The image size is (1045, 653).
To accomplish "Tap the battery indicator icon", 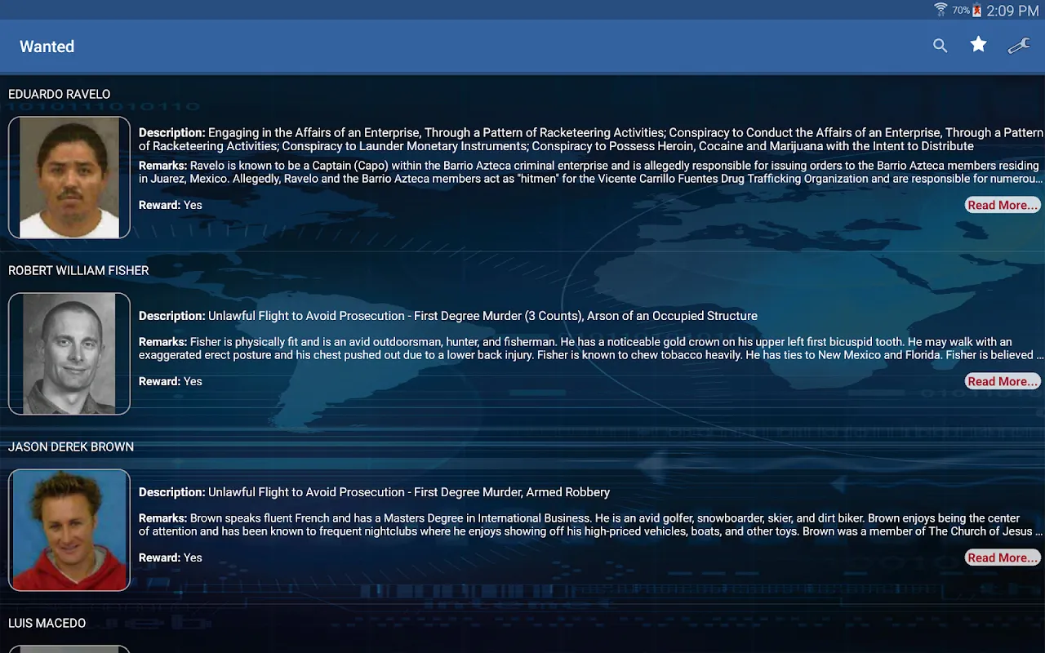I will tap(976, 11).
